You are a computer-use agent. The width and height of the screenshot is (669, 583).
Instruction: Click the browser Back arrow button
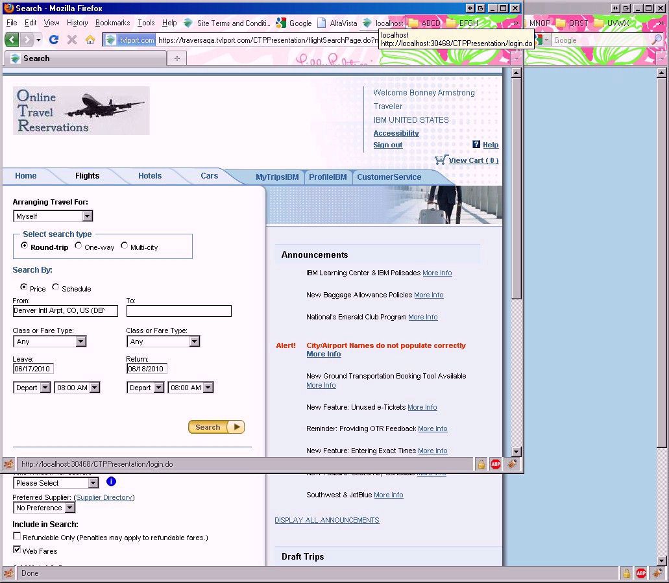12,40
